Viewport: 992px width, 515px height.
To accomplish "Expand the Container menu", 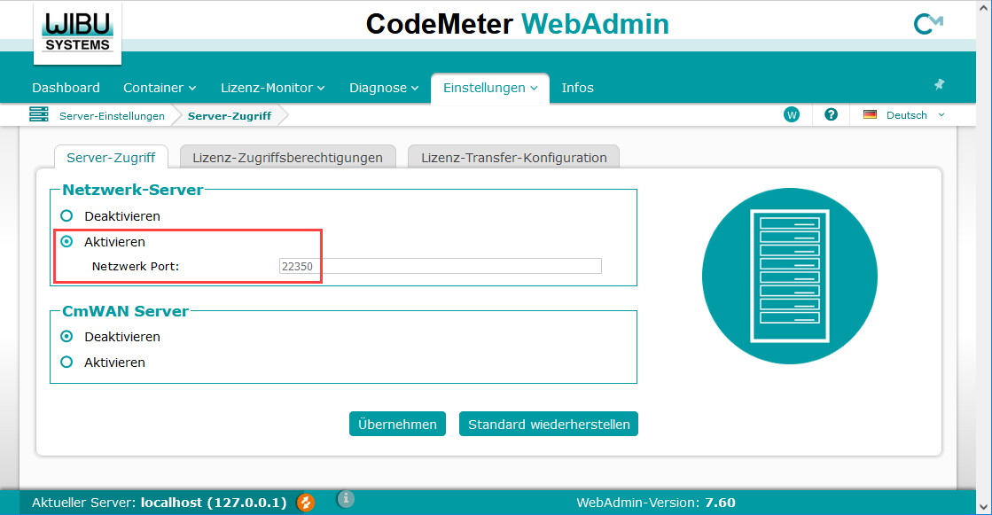I will pos(160,88).
